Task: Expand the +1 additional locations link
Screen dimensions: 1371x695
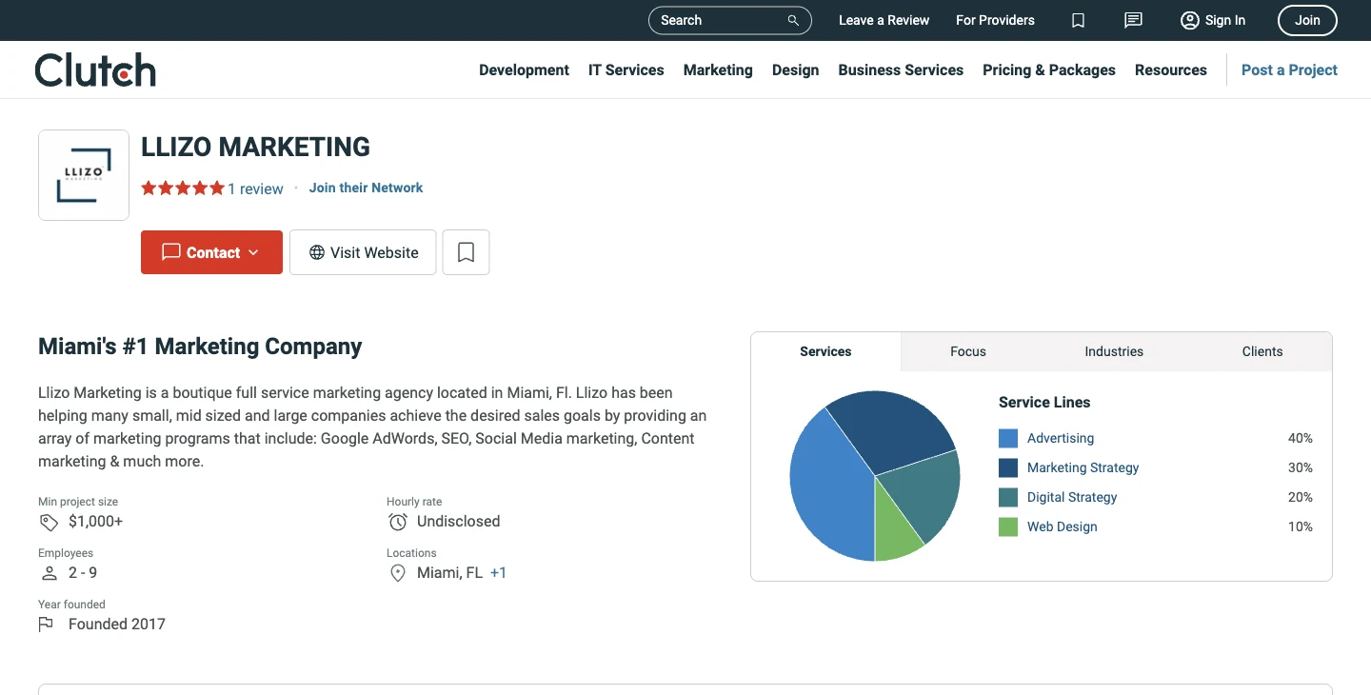Action: pyautogui.click(x=498, y=573)
